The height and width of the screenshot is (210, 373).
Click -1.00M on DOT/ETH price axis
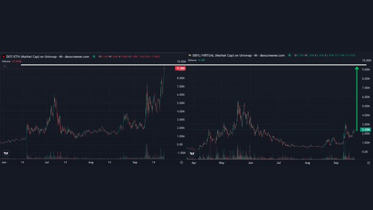click(181, 153)
